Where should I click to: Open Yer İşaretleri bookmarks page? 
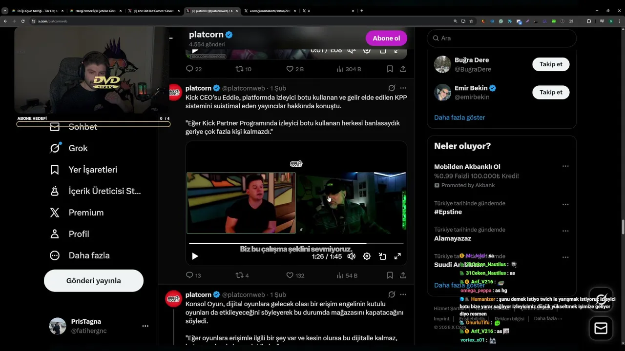[x=83, y=170]
